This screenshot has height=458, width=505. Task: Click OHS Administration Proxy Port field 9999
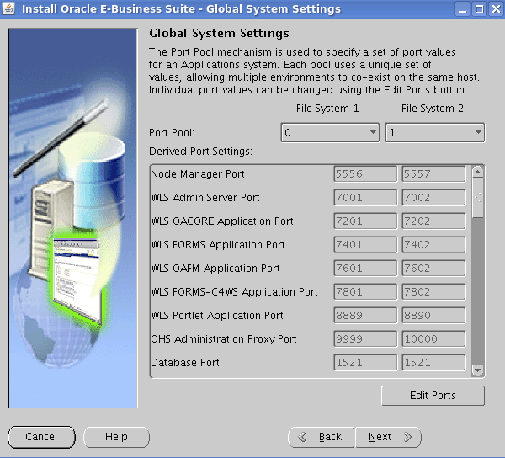tap(365, 338)
